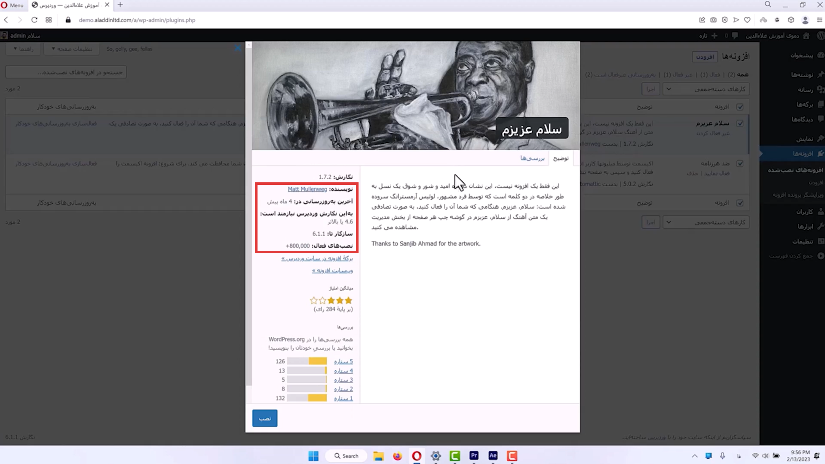Open تنظیمات (Settings) in the WordPress sidebar
The width and height of the screenshot is (825, 464).
[802, 241]
